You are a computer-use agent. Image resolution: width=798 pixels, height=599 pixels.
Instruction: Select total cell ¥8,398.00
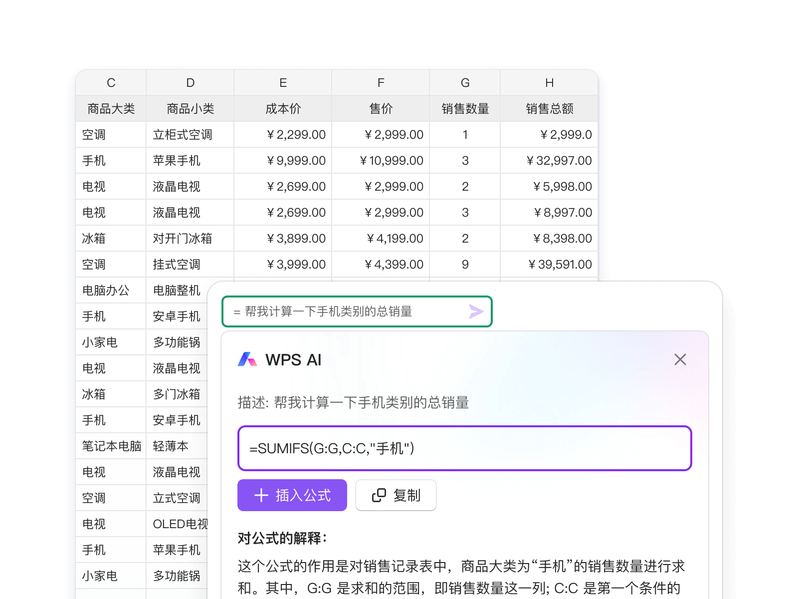[549, 238]
